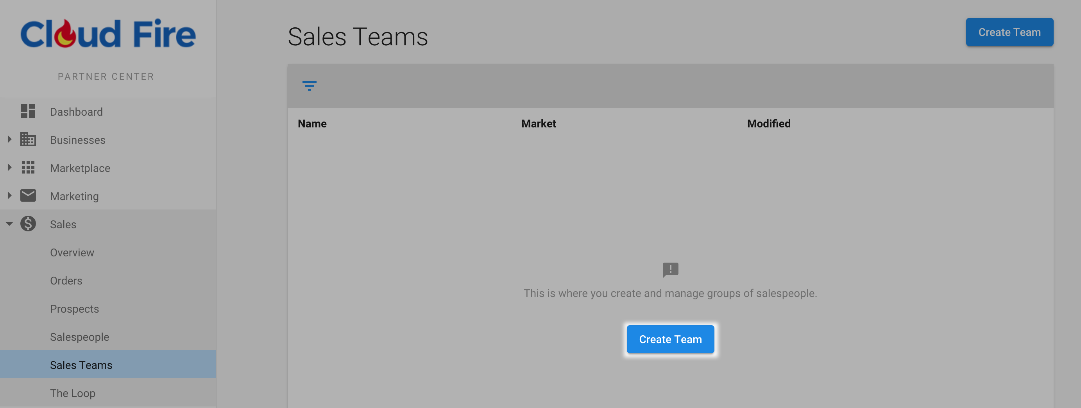Click the highlighted center Create Team button
This screenshot has height=408, width=1081.
(670, 339)
